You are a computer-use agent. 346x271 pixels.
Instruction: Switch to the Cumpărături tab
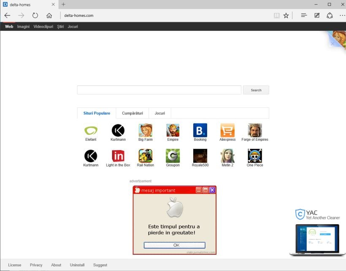[132, 113]
